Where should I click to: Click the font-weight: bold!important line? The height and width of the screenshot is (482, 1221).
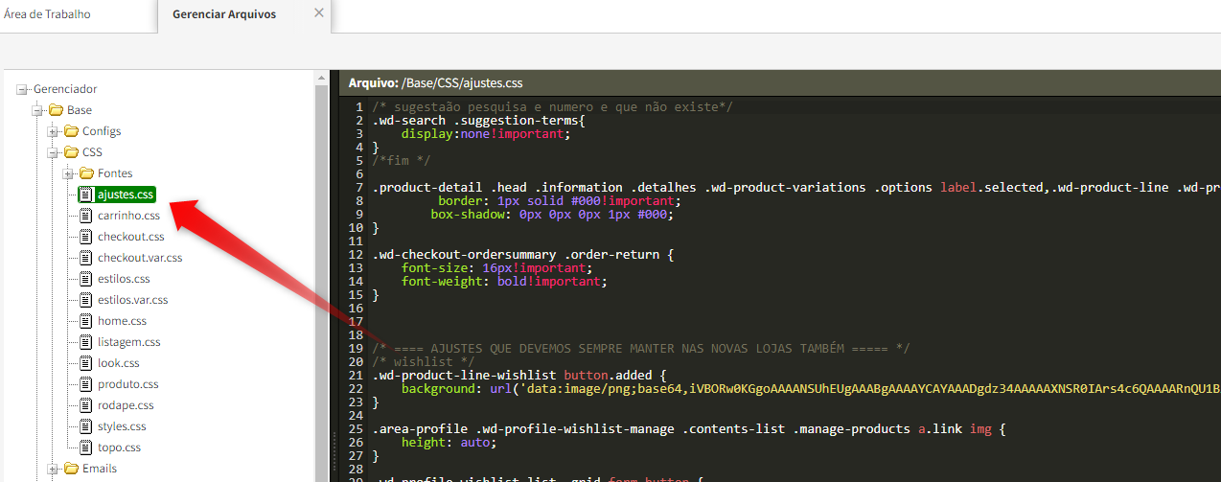(504, 282)
